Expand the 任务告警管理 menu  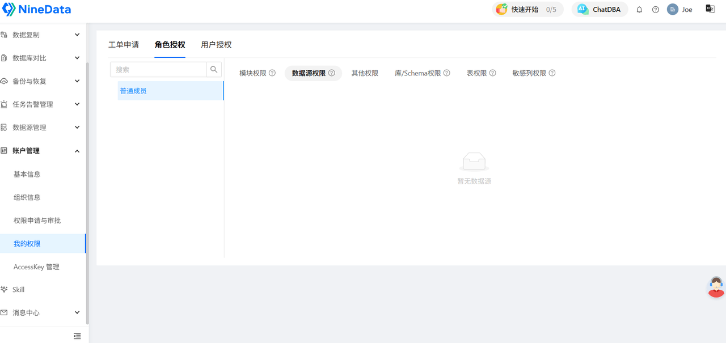(77, 104)
